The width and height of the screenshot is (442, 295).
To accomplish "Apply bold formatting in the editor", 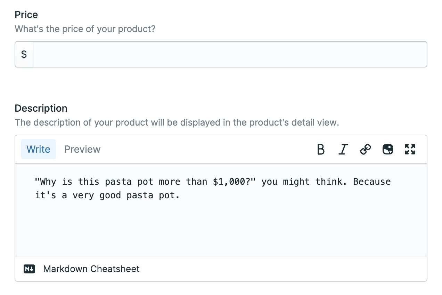I will pos(321,149).
